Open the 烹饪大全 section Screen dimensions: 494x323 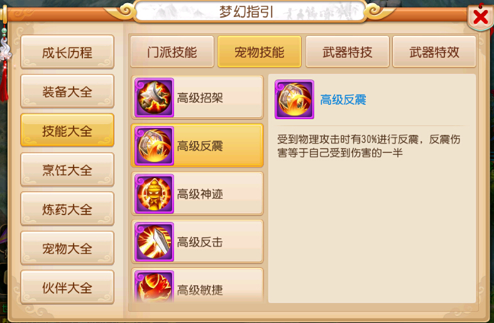(67, 169)
